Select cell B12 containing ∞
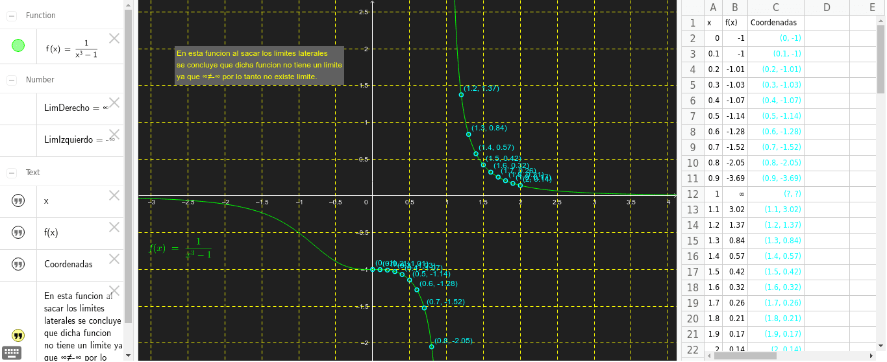Viewport: 887px width, 362px height. tap(735, 194)
